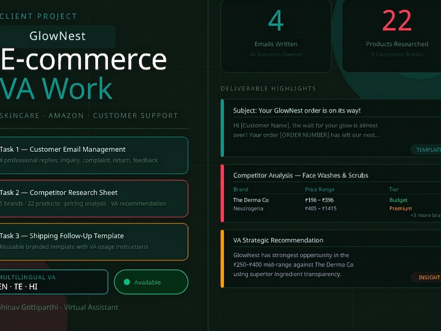Click 'Subject: Your GlowNest order is on its way!'
Screen dimensions: 441x331
tap(297, 111)
